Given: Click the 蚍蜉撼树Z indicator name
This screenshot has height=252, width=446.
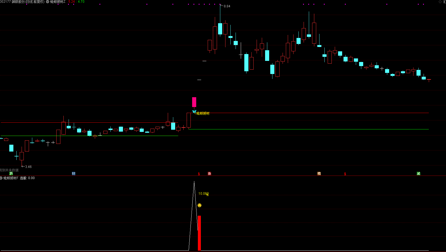Looking at the screenshot, I should tap(58, 2).
